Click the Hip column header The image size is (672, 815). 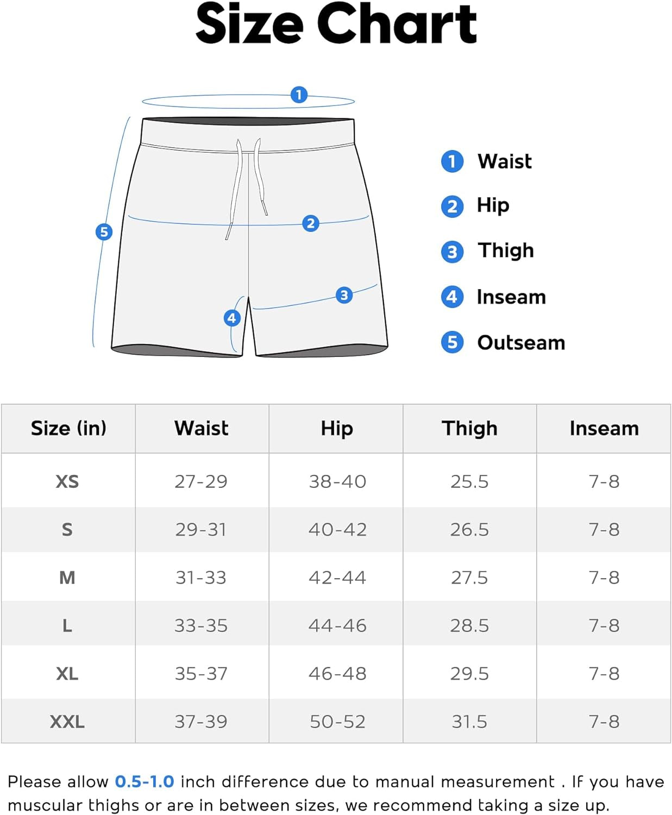pos(337,428)
